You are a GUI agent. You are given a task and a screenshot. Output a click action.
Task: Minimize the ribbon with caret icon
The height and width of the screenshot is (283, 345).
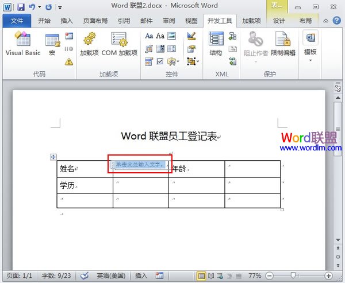(x=325, y=21)
